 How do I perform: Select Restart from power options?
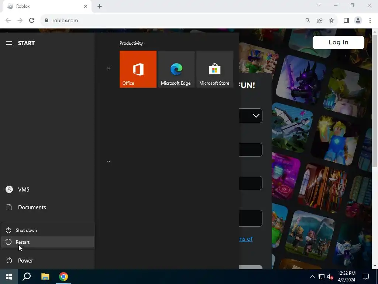coord(48,242)
